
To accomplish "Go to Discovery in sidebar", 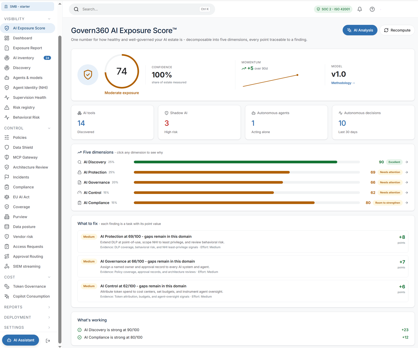I will point(27,68).
